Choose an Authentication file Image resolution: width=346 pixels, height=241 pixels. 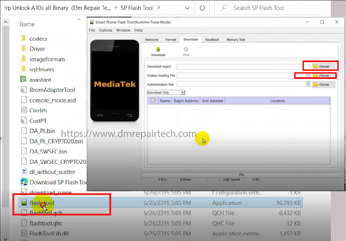coord(323,84)
